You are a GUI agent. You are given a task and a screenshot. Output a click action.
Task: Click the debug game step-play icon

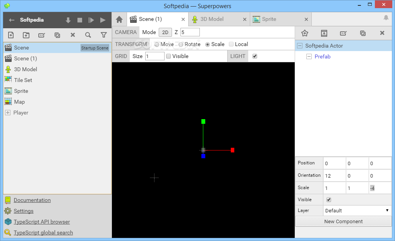91,20
